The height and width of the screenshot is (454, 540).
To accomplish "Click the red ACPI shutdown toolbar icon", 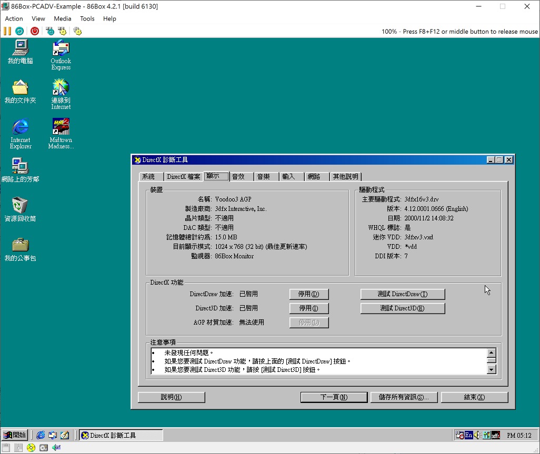I will (34, 31).
